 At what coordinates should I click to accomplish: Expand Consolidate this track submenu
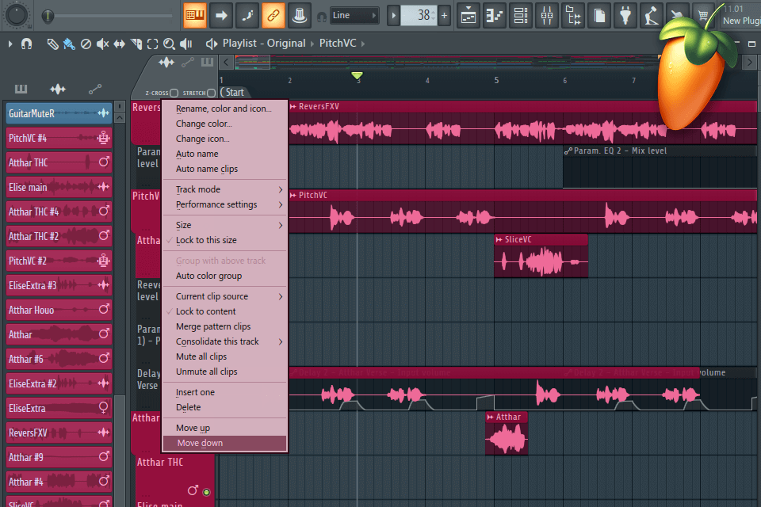tap(224, 341)
